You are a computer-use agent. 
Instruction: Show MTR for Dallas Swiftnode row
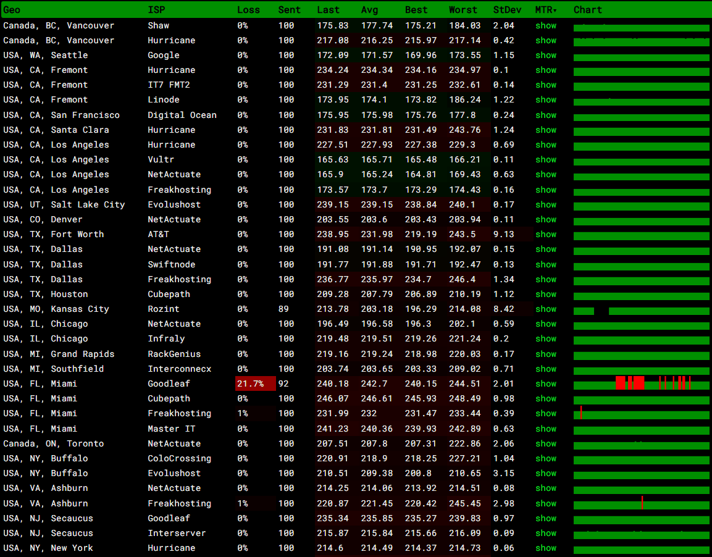[546, 265]
